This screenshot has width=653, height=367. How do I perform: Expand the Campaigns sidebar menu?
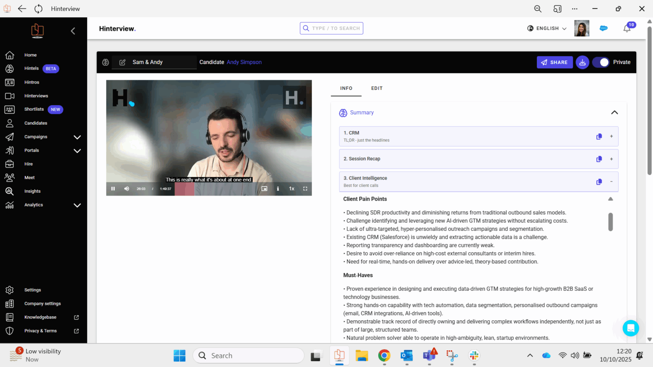(x=77, y=137)
